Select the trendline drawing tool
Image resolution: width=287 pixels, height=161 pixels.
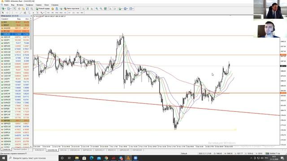21,13
